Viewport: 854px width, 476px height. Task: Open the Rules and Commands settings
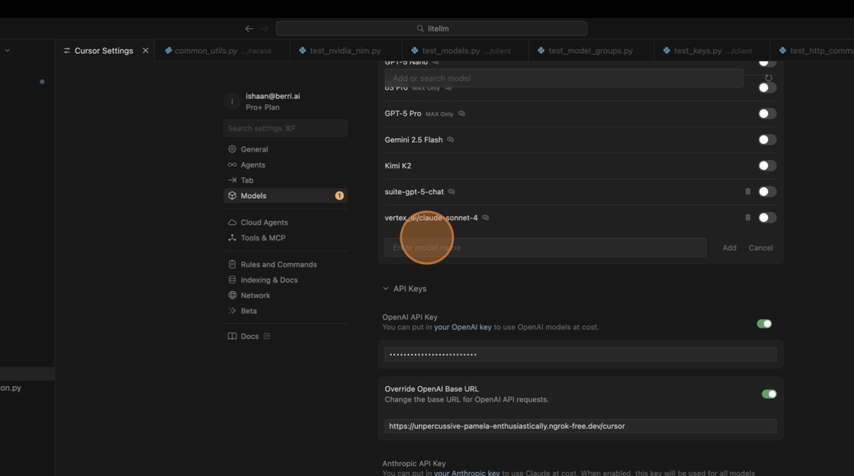click(278, 264)
